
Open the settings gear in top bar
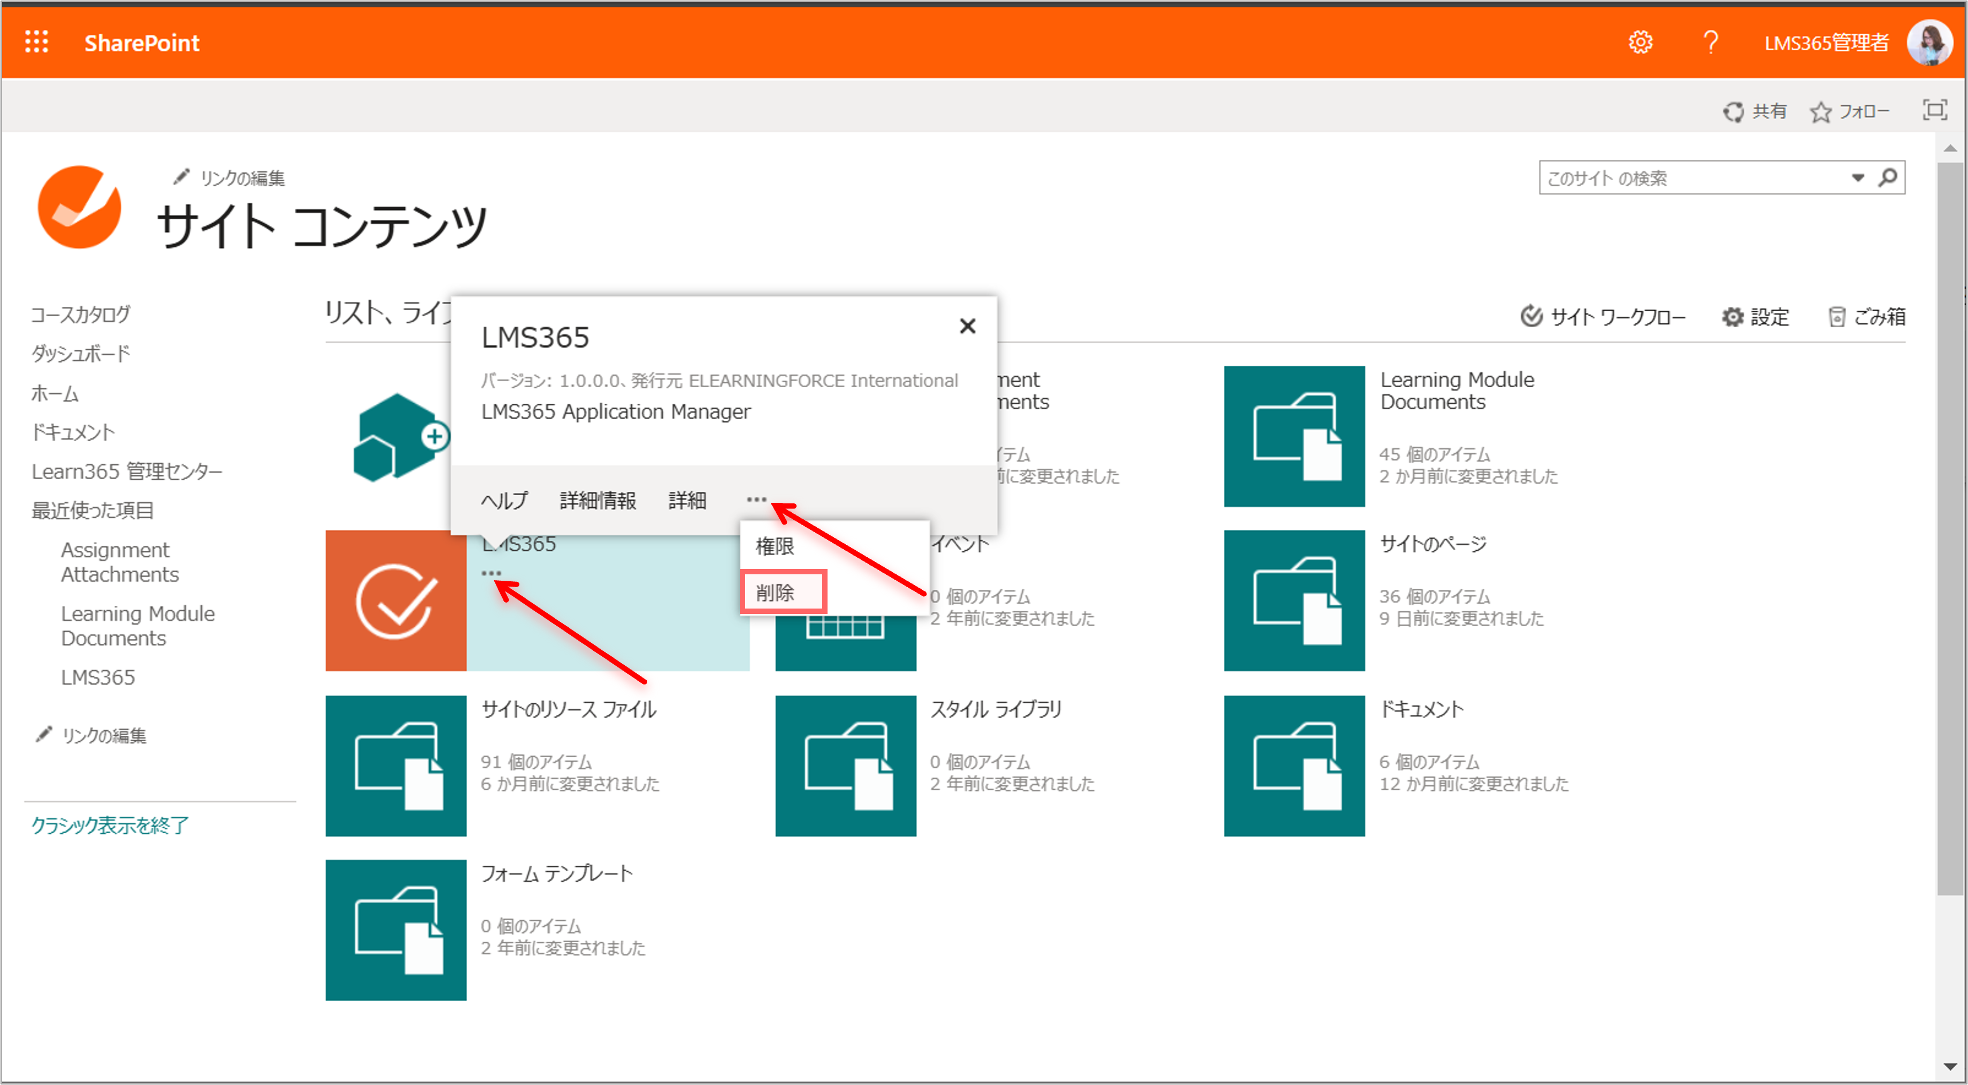click(1640, 42)
